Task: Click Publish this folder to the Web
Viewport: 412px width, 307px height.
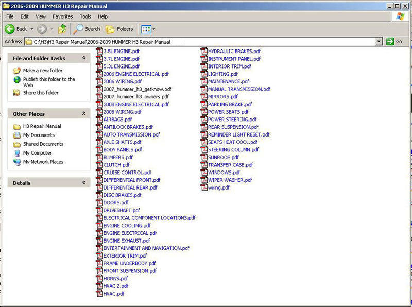Action: (x=49, y=82)
